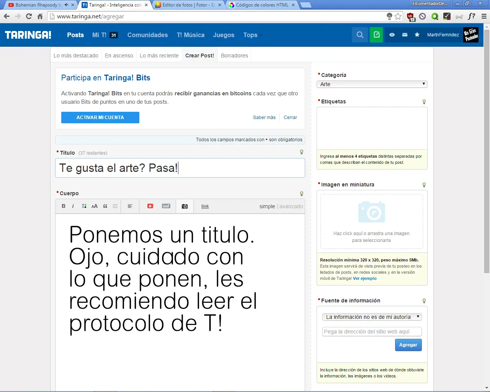The height and width of the screenshot is (392, 490).
Task: Open messages via the envelope icon
Action: pos(405,35)
